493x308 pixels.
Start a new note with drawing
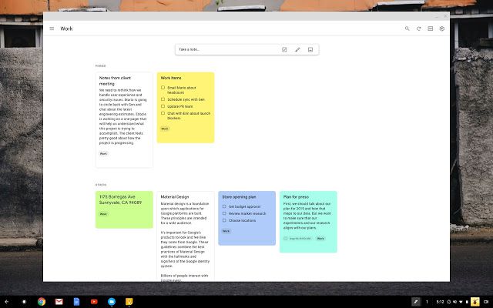point(297,49)
